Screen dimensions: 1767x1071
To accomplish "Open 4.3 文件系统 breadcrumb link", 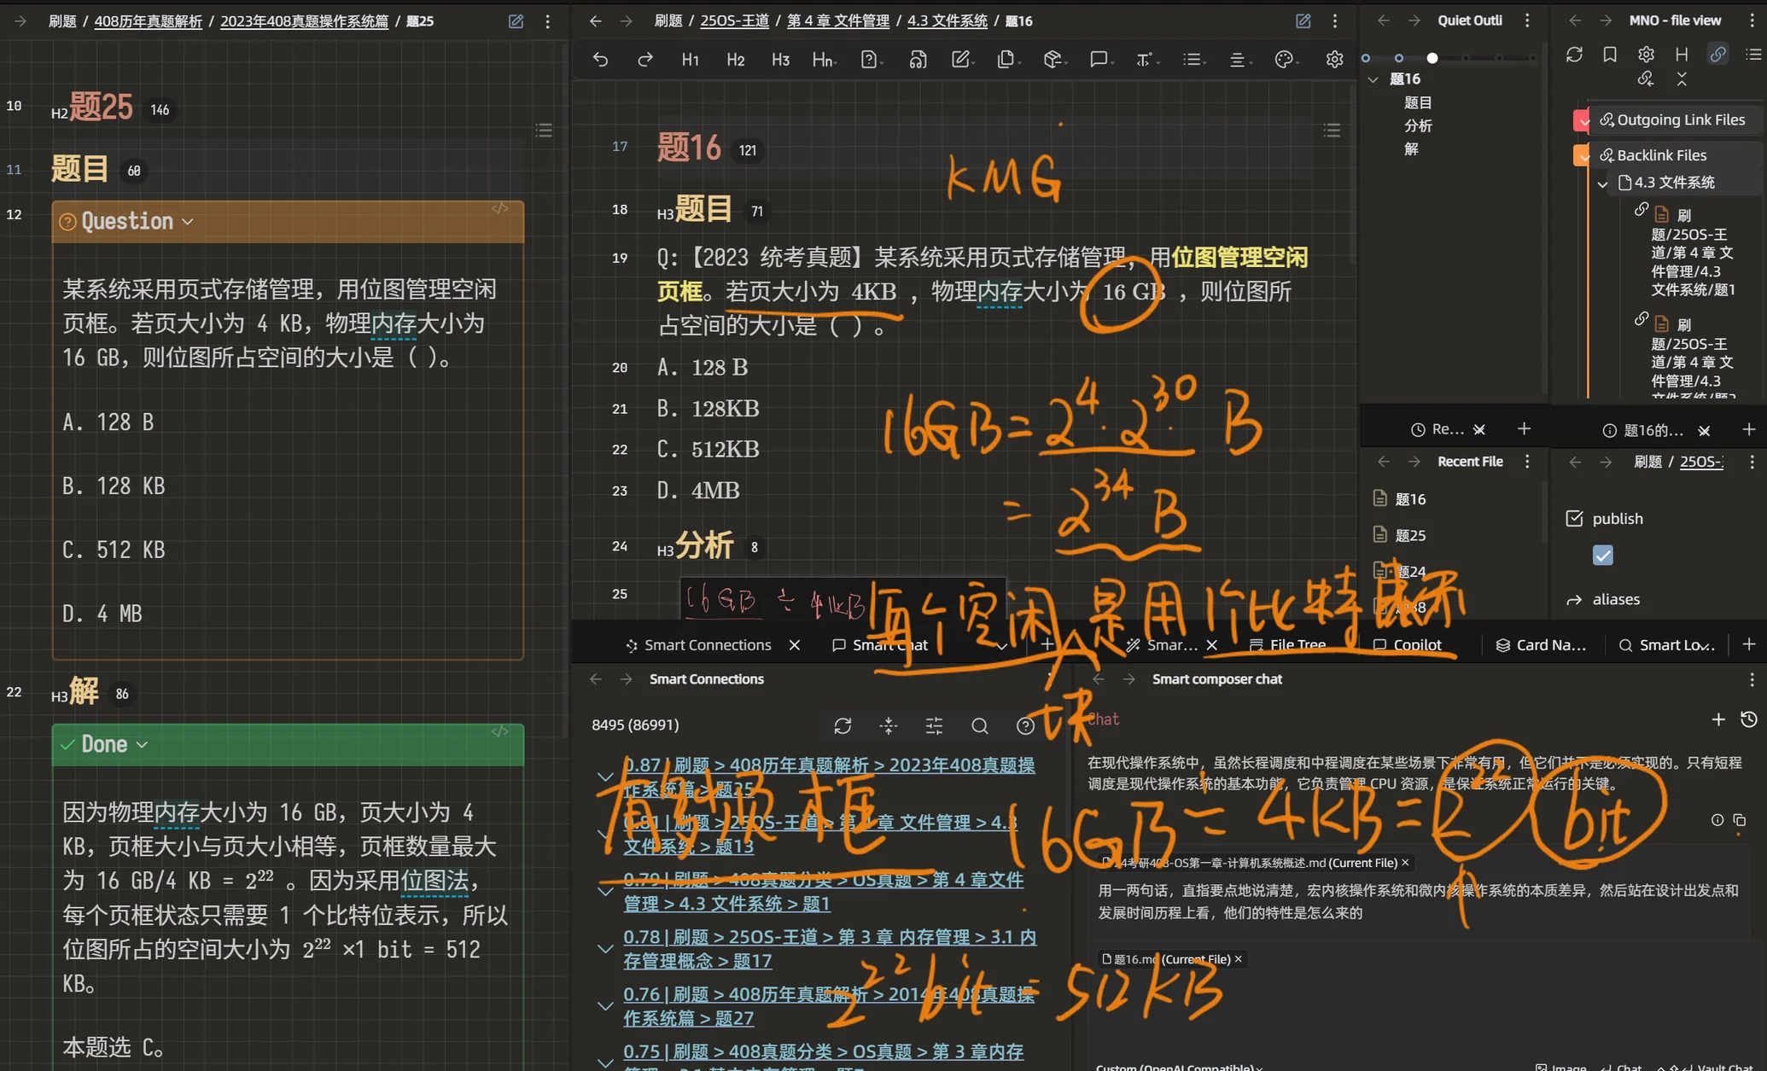I will (x=947, y=20).
